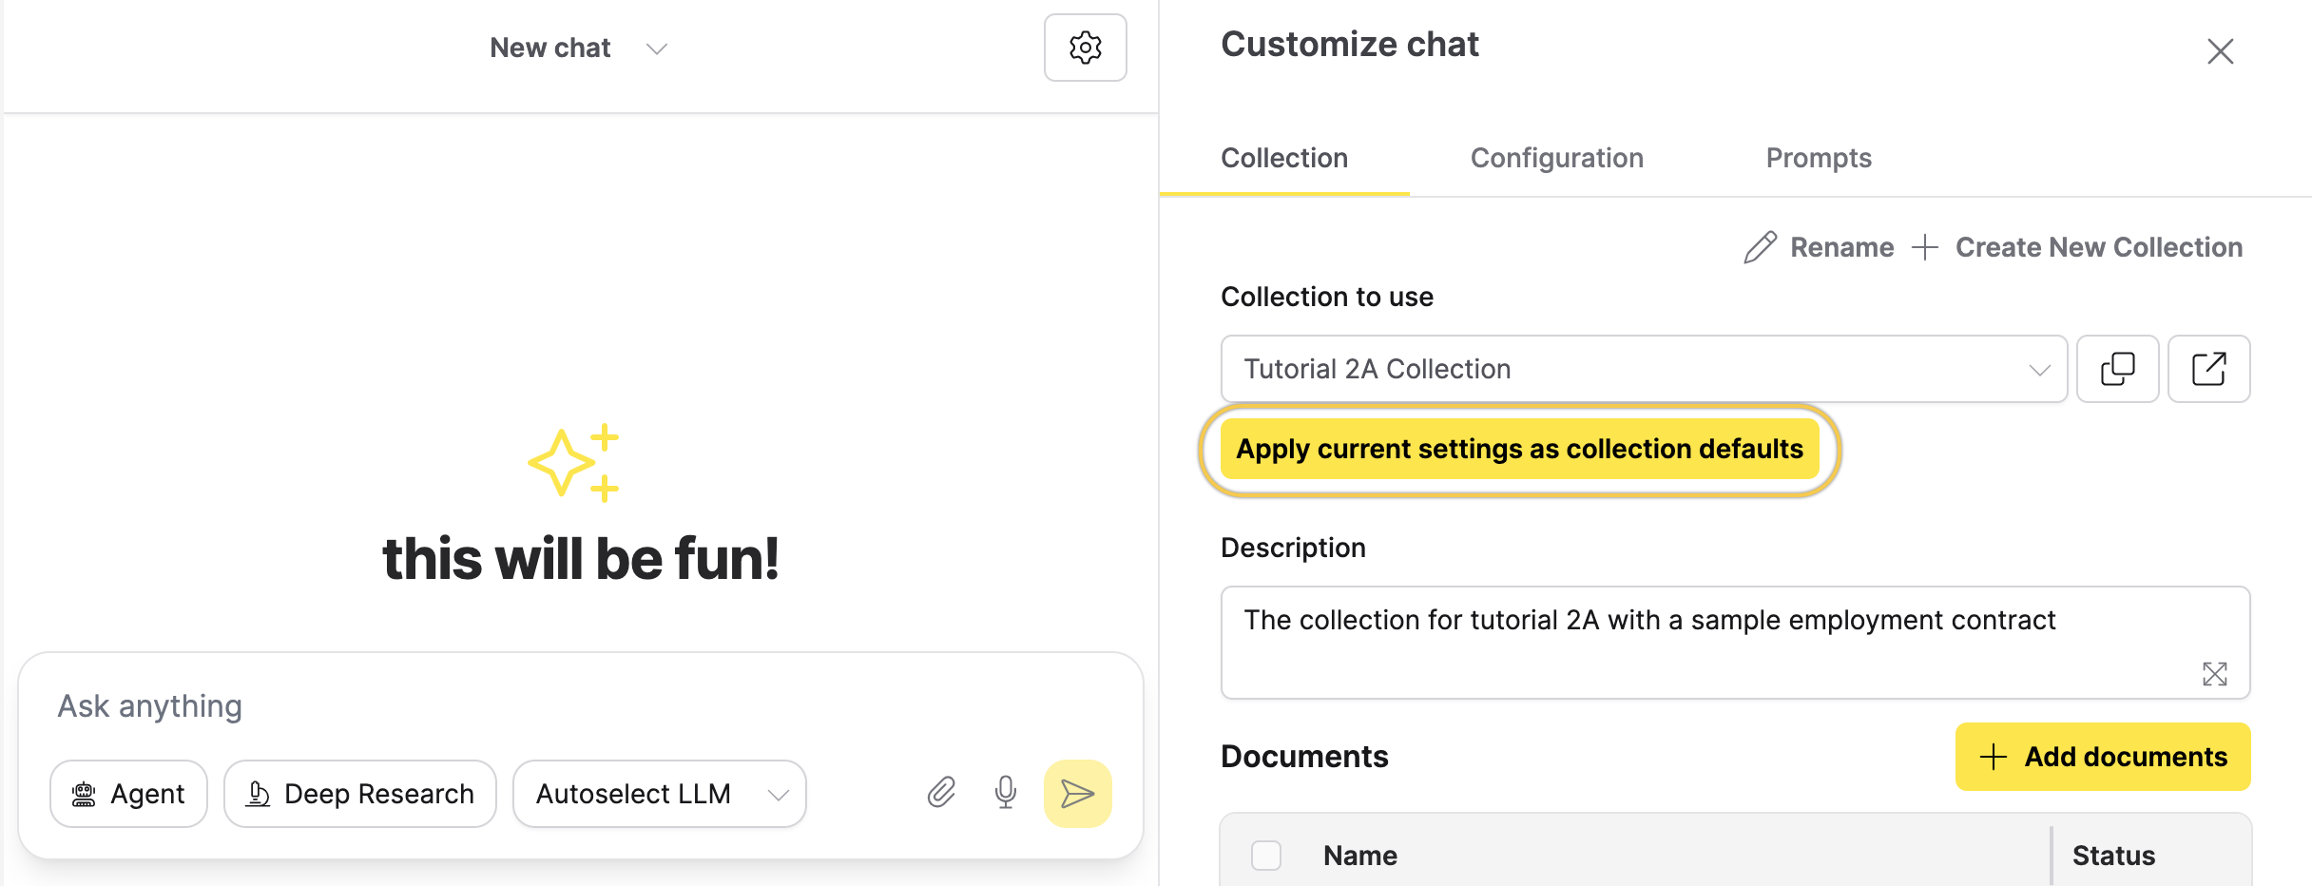Switch to the Configuration tab

point(1556,158)
